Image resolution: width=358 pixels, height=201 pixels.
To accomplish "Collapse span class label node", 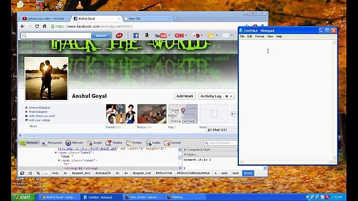I will click(56, 152).
